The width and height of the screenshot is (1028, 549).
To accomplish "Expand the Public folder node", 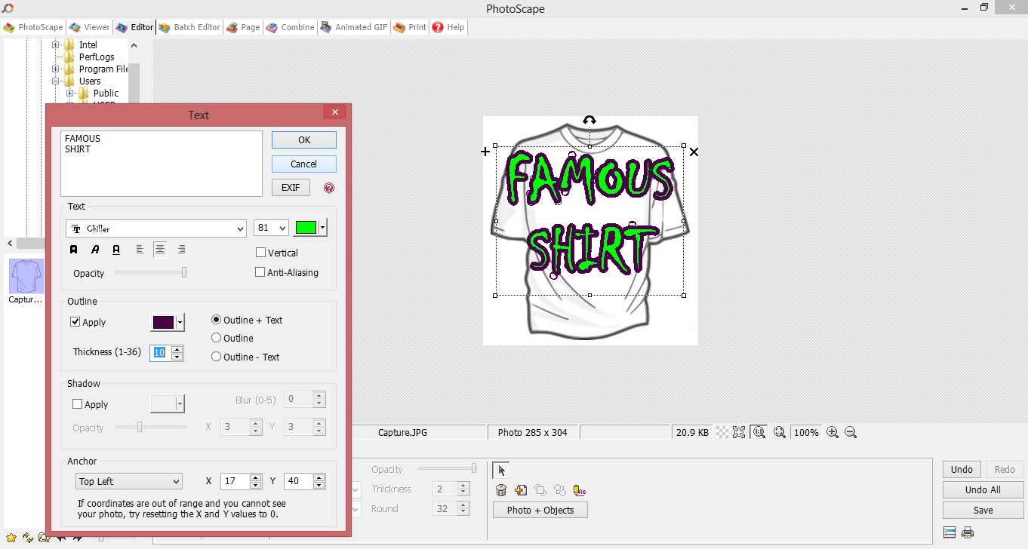I will (69, 94).
